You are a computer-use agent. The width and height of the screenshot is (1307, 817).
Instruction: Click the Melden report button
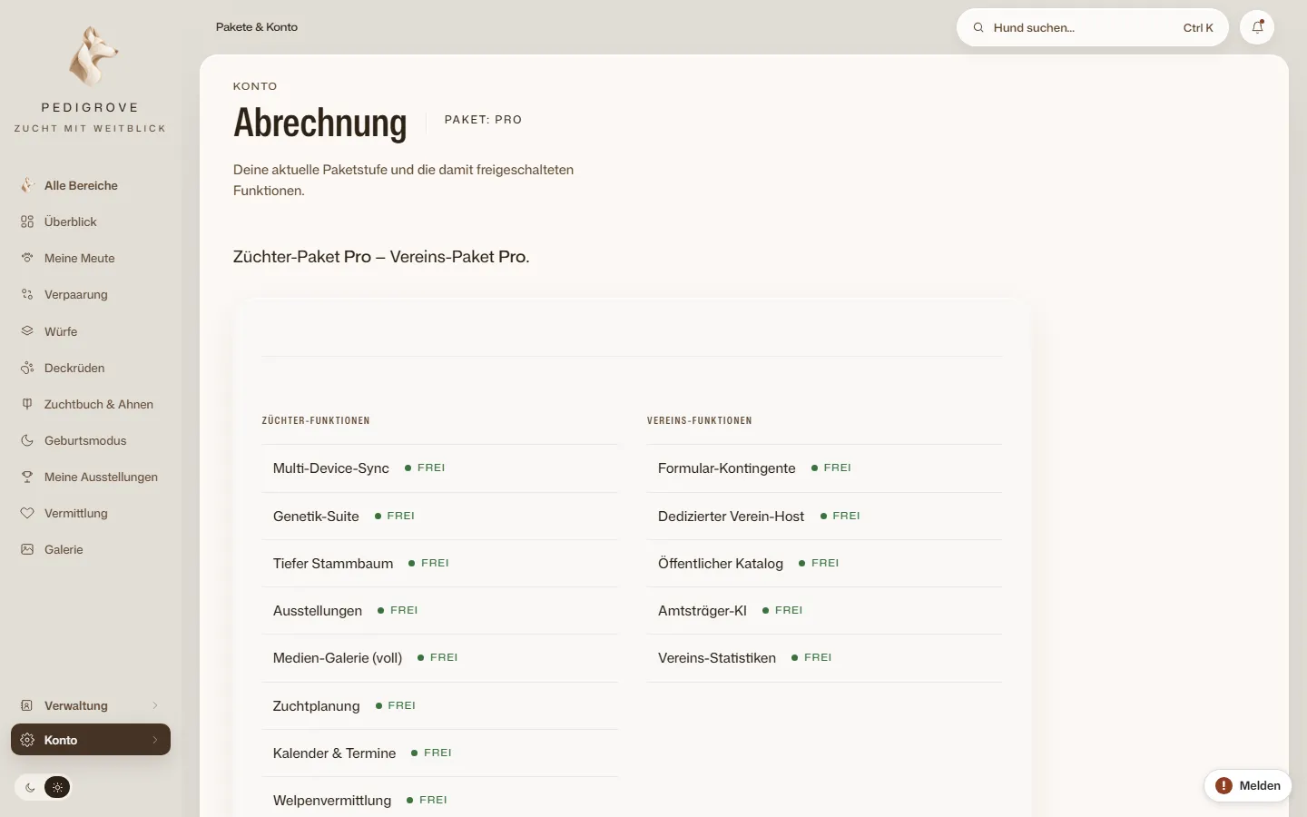(1248, 786)
